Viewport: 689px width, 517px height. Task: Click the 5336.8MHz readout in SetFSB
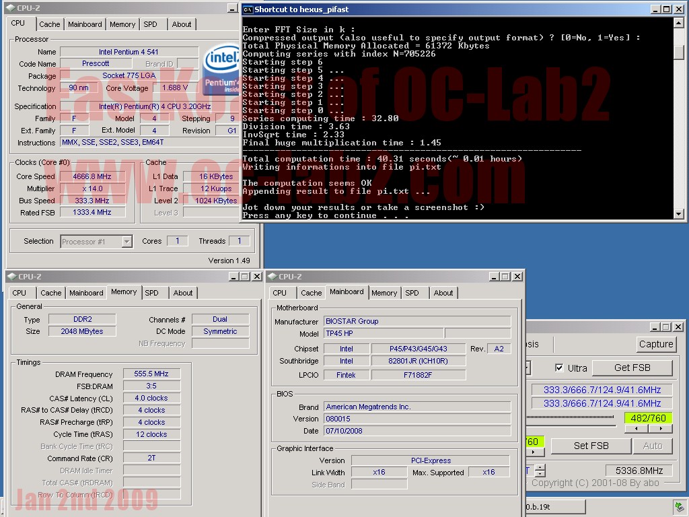pyautogui.click(x=639, y=471)
